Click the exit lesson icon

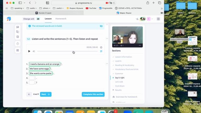tap(158, 19)
